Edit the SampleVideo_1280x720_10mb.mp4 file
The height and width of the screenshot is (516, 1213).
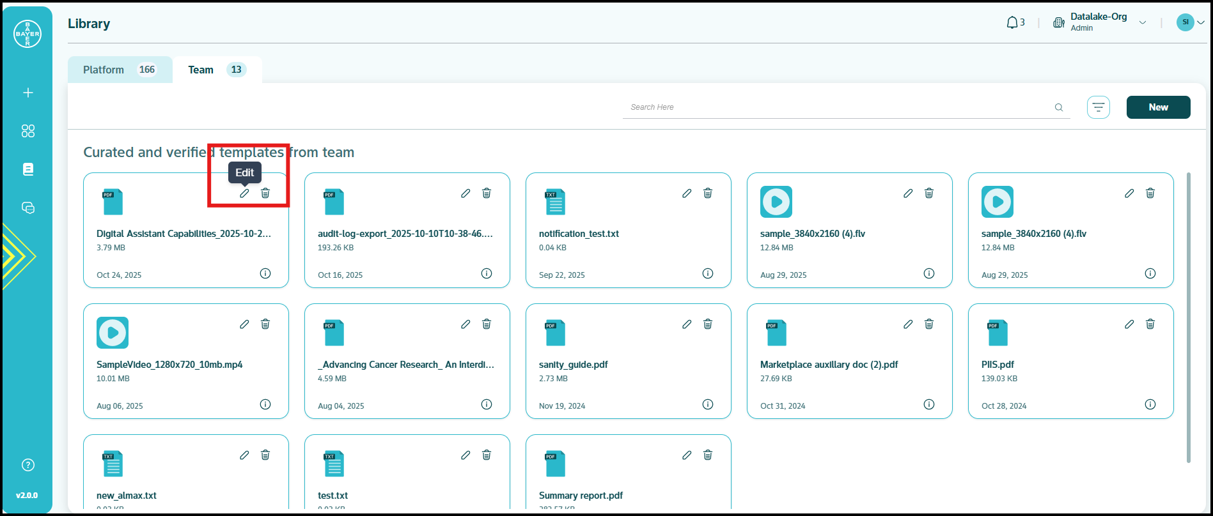(244, 324)
